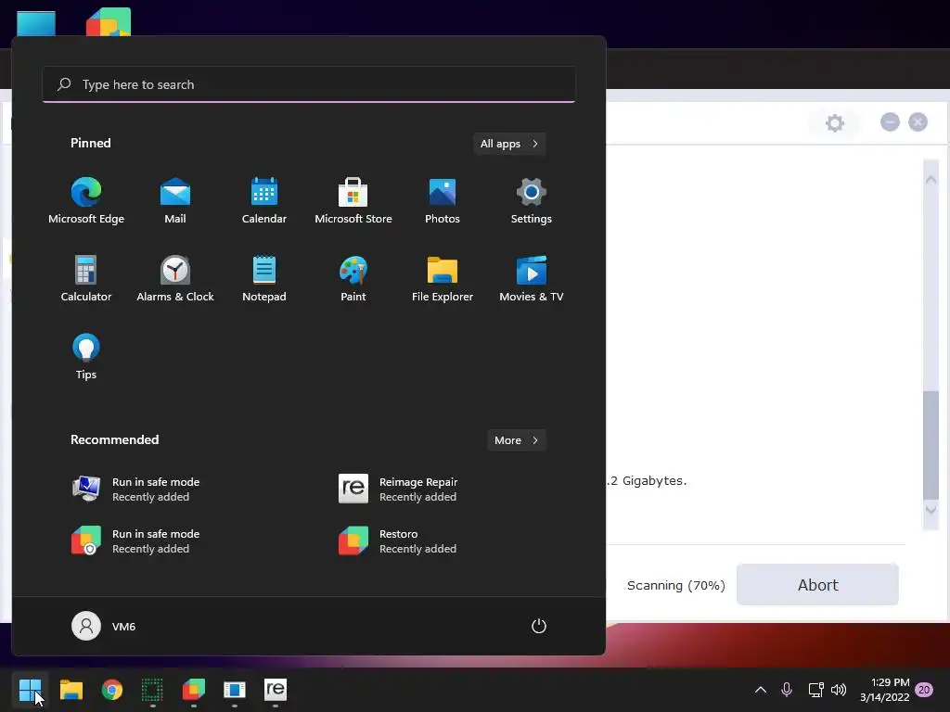
Task: Open recommended Reimage Repair
Action: pyautogui.click(x=398, y=489)
